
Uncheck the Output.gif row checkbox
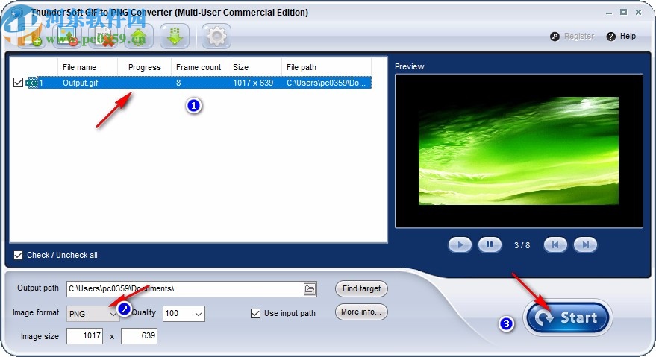coord(18,82)
